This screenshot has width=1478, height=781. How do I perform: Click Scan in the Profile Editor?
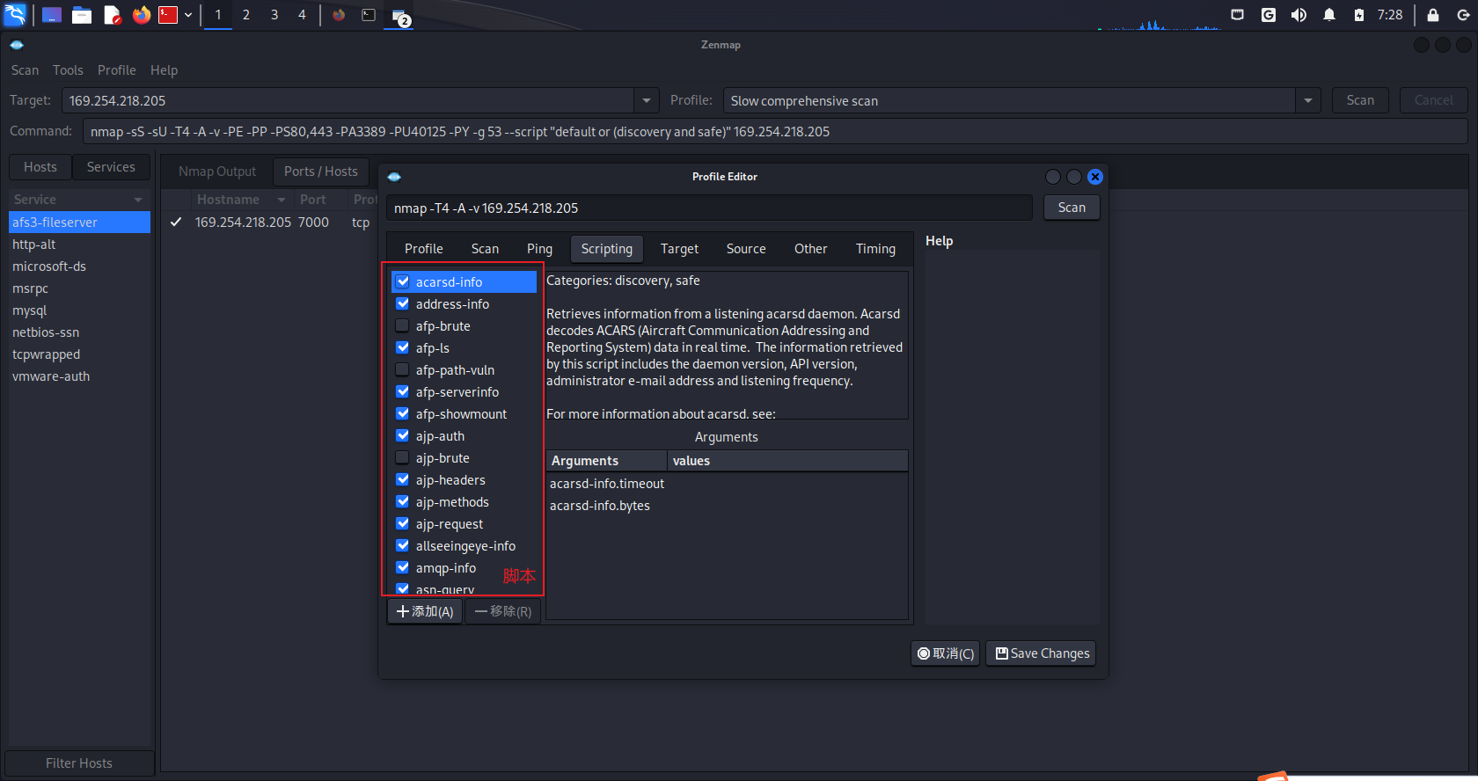pyautogui.click(x=1072, y=208)
